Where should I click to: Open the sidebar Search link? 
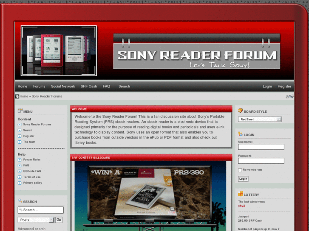[x=28, y=131]
